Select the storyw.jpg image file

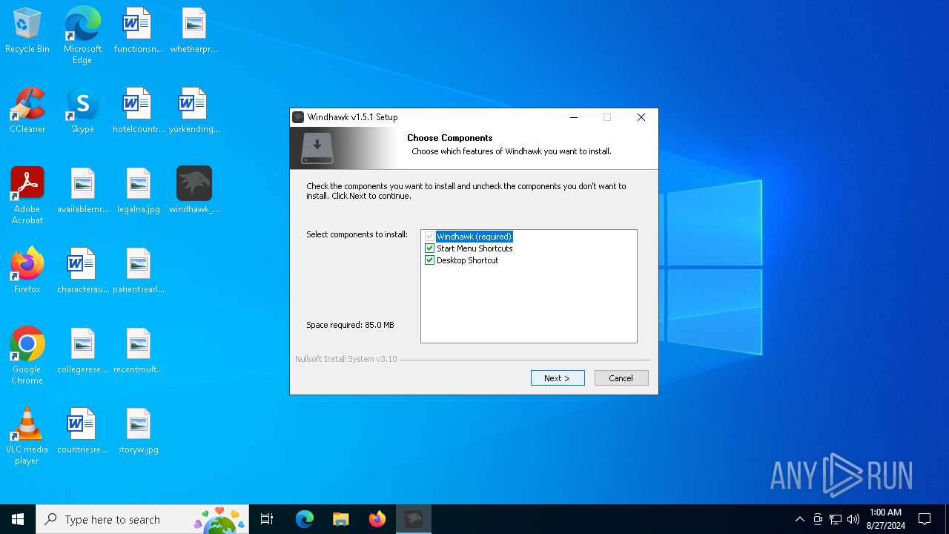point(138,432)
